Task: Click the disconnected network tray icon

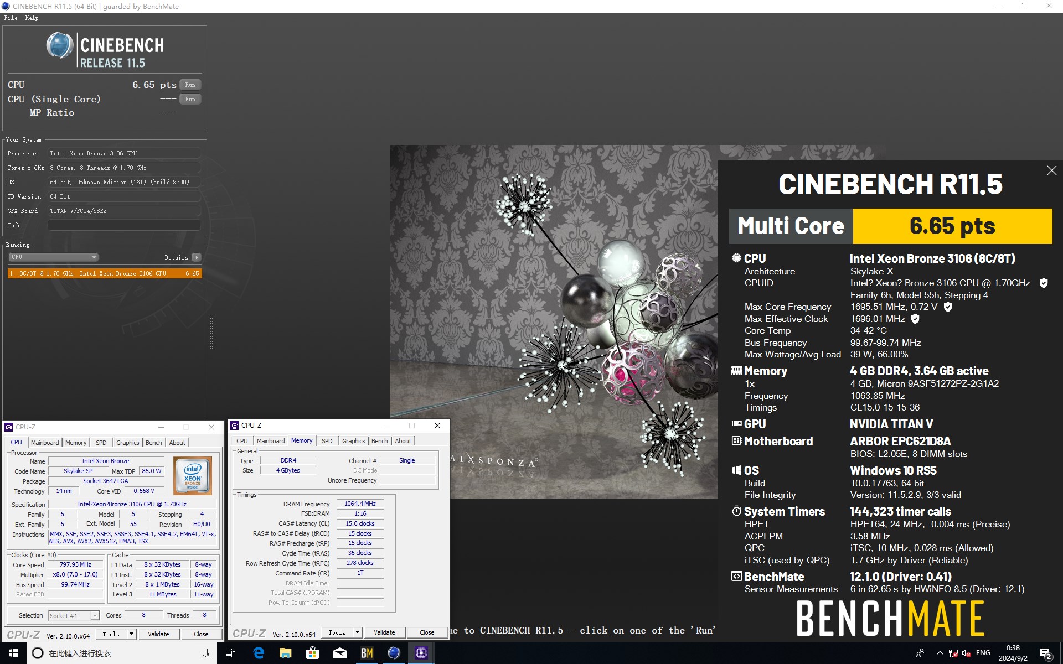Action: coord(953,653)
